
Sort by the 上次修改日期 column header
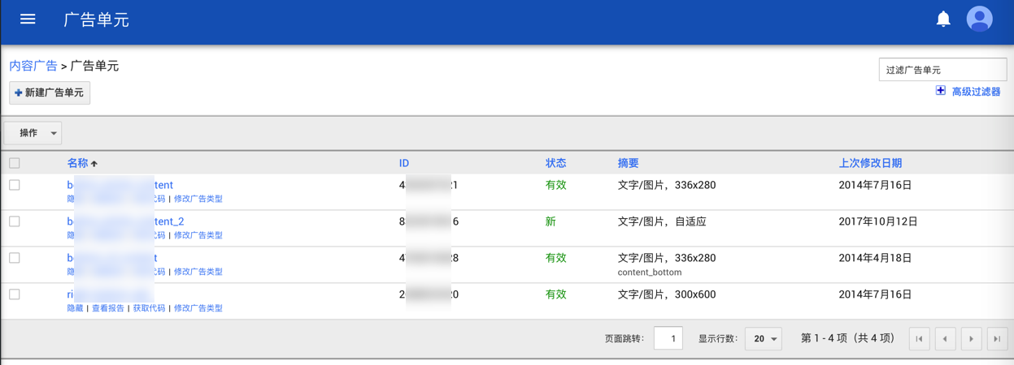click(870, 163)
